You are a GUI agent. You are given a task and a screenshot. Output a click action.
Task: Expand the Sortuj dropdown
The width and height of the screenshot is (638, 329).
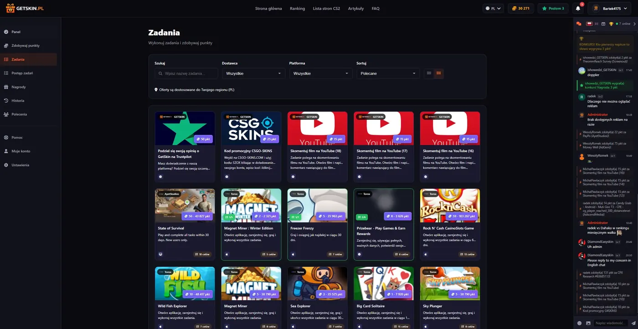point(388,73)
